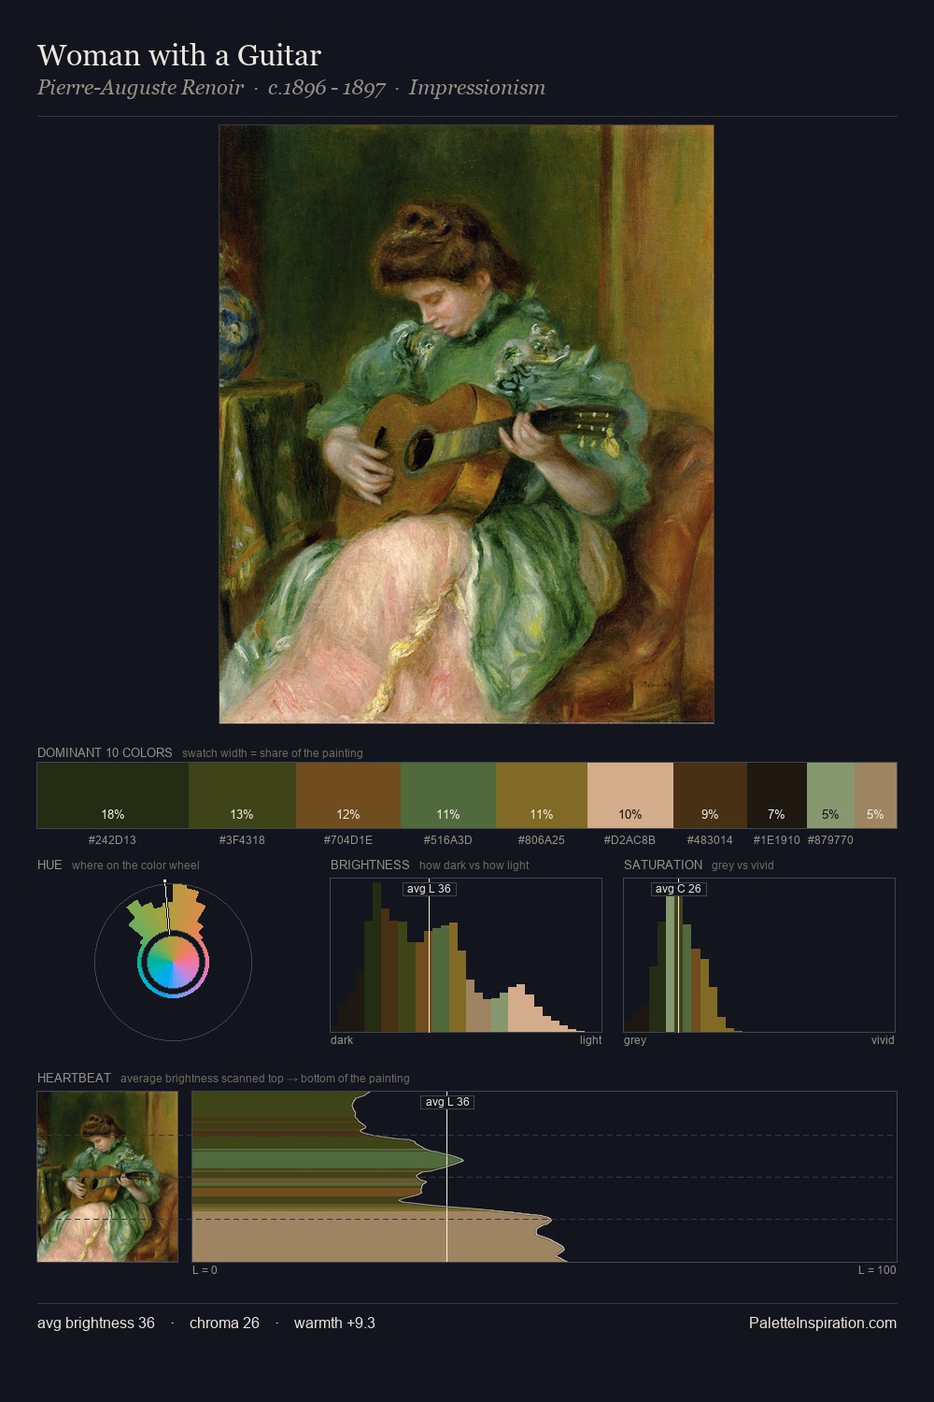This screenshot has width=934, height=1402.
Task: Click the c.1896 - 1897 date
Action: [326, 88]
